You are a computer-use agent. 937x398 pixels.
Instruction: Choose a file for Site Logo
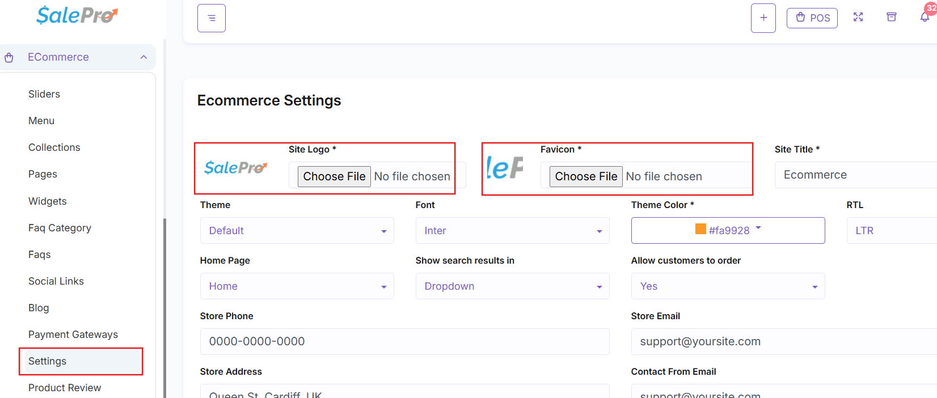pyautogui.click(x=335, y=176)
